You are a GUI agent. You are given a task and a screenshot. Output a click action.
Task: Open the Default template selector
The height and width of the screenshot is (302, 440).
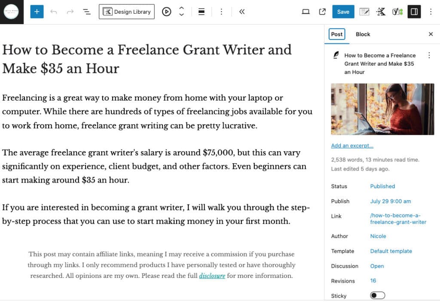[391, 251]
